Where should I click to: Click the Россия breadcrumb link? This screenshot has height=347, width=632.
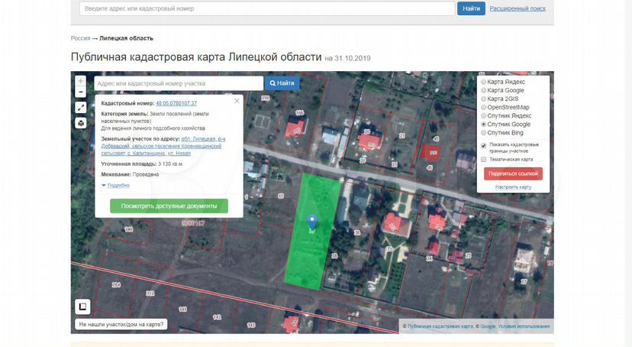pyautogui.click(x=80, y=37)
